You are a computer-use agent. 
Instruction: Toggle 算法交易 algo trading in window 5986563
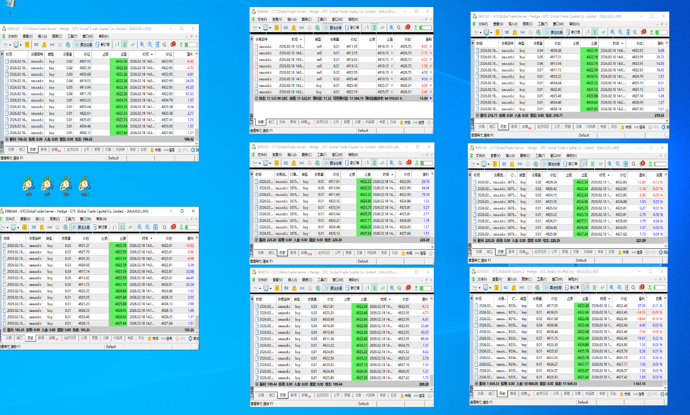[83, 45]
